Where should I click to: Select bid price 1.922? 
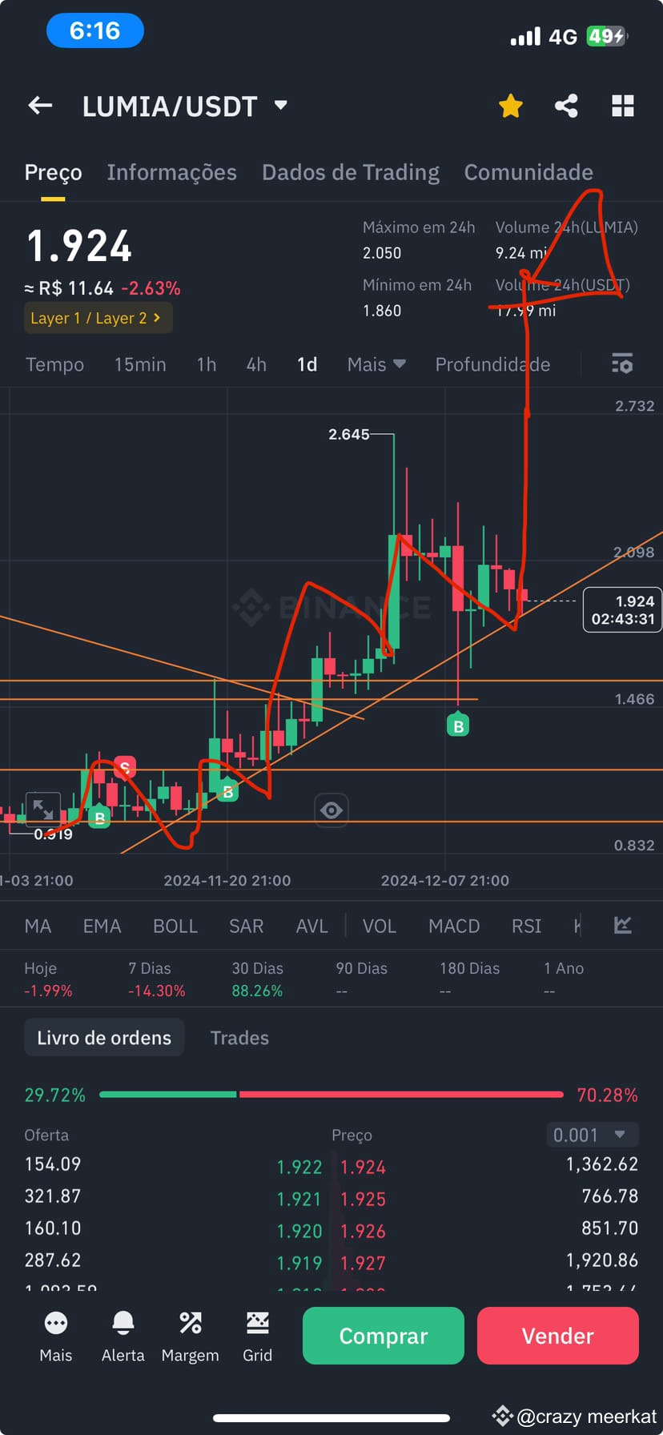pos(299,1167)
